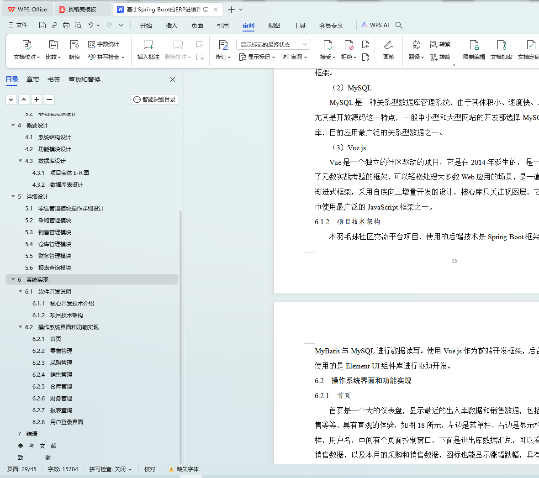Image resolution: width=539 pixels, height=478 pixels.
Task: Click 文档加密 encrypt document
Action: 502,50
